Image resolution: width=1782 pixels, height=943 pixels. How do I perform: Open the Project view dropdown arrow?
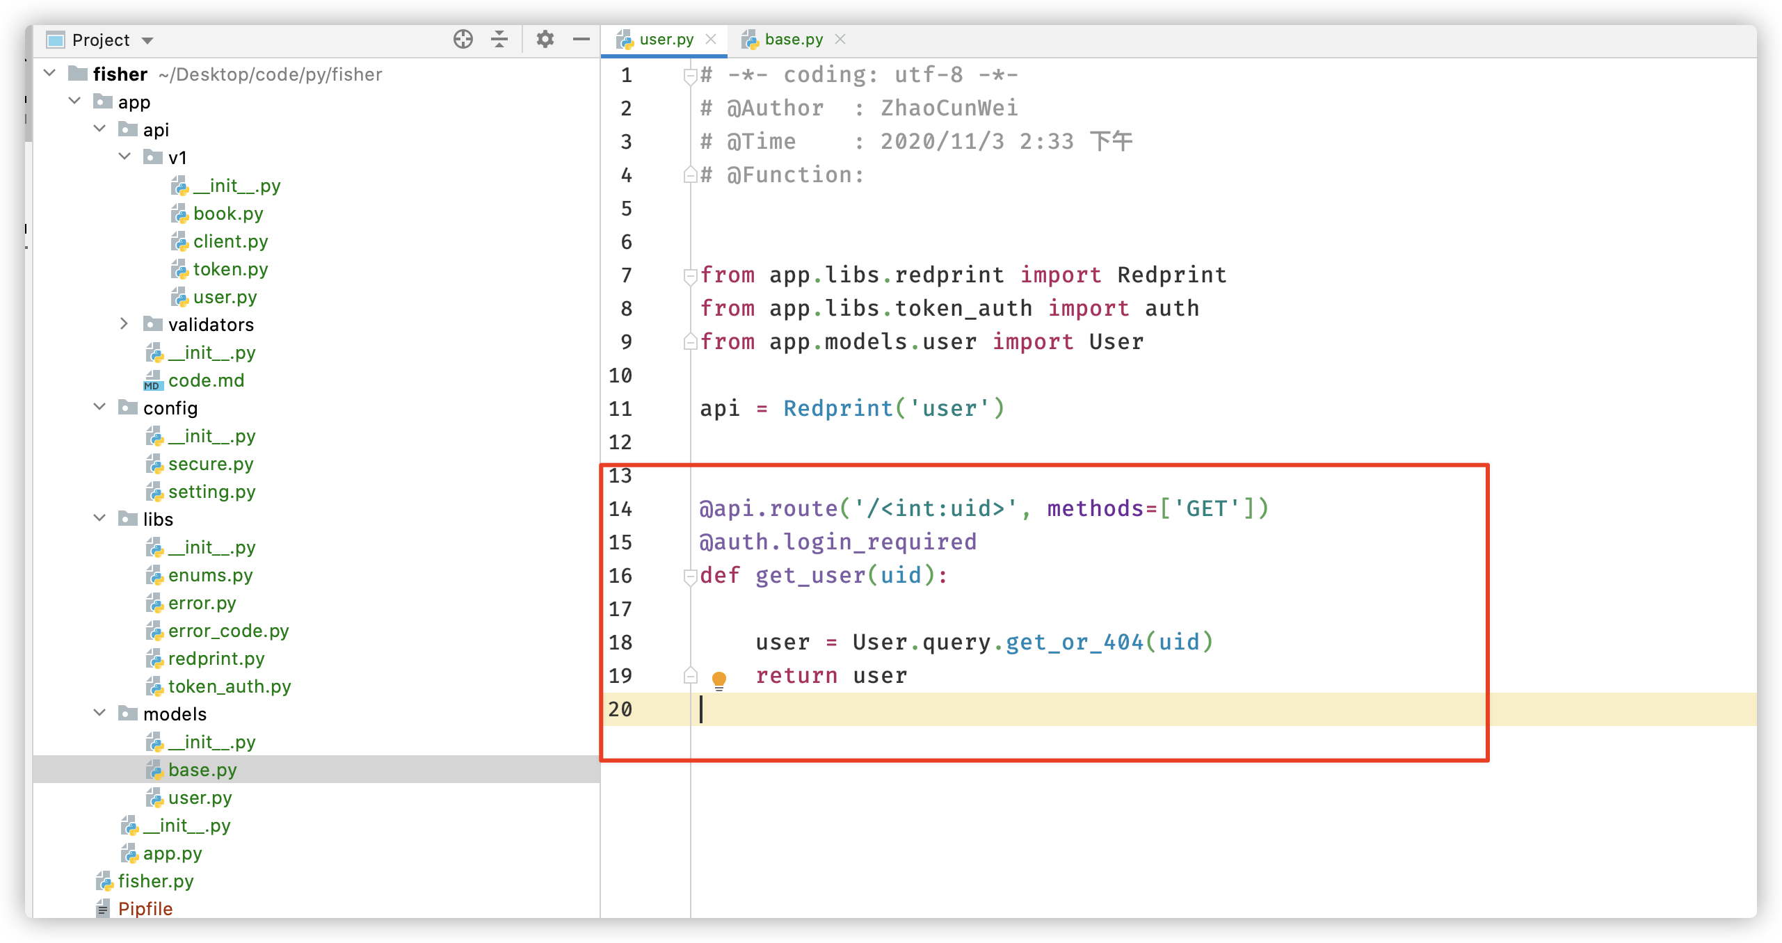pyautogui.click(x=147, y=40)
